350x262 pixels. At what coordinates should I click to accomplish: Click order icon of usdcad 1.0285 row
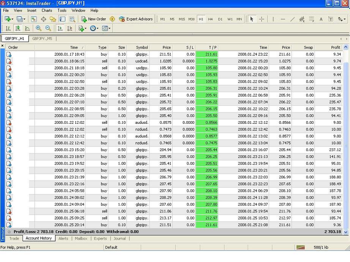point(9,61)
